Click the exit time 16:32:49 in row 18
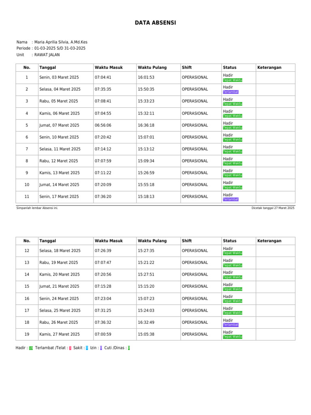This screenshot has width=311, height=415. [x=146, y=322]
